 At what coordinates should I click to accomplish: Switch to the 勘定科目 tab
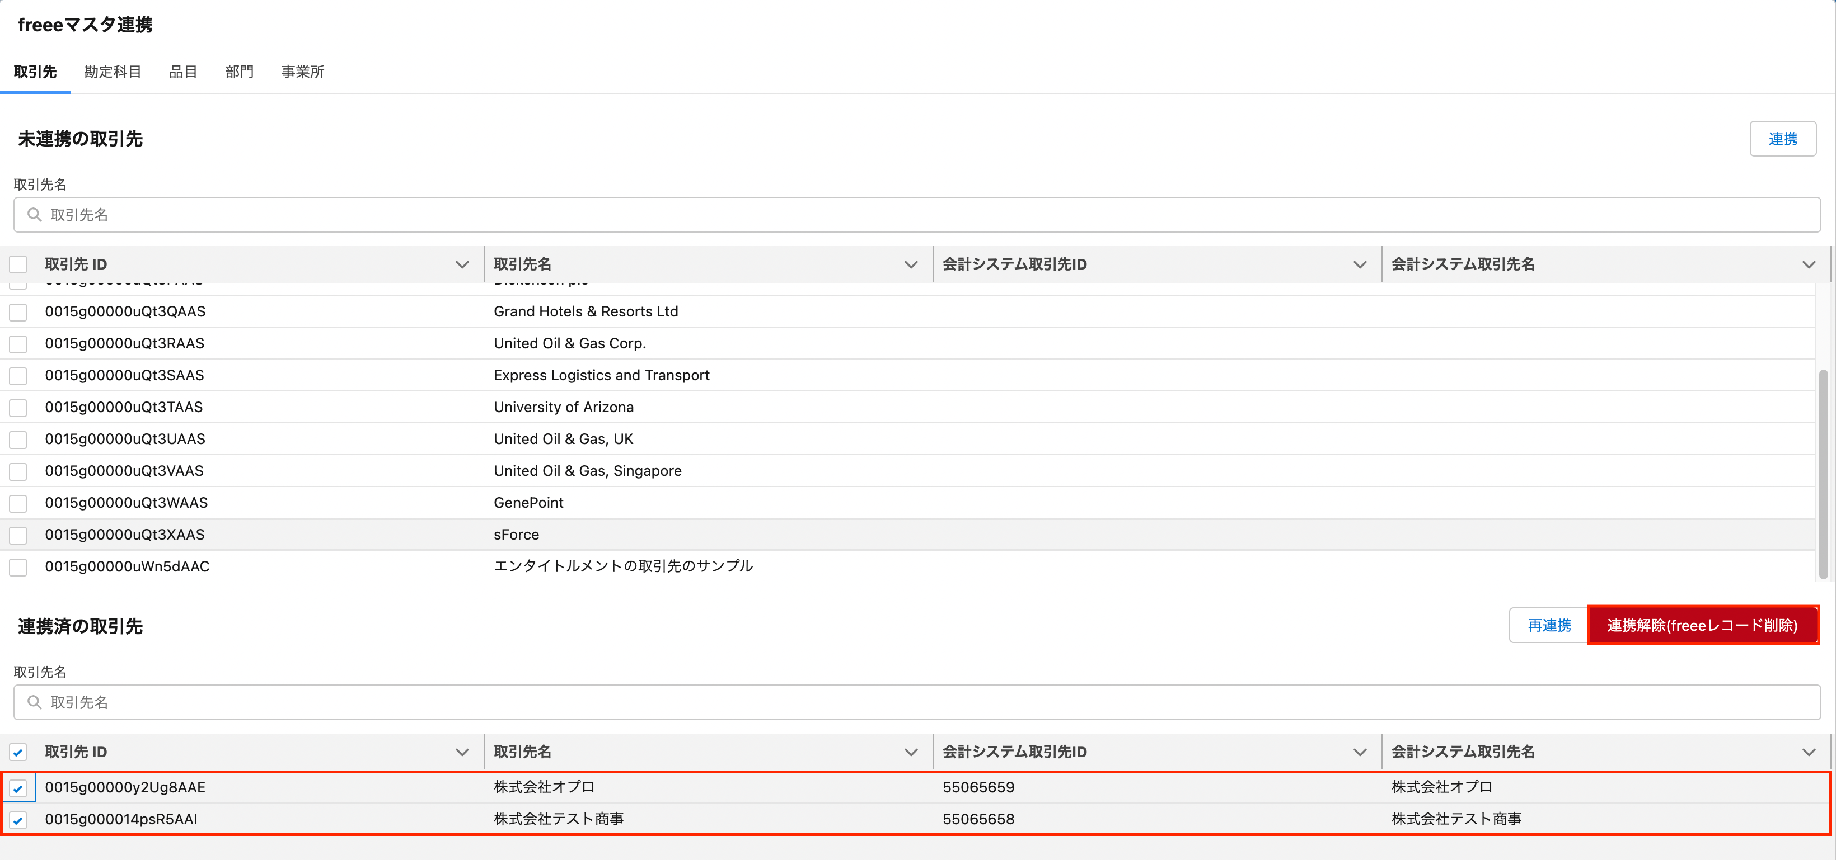(113, 72)
